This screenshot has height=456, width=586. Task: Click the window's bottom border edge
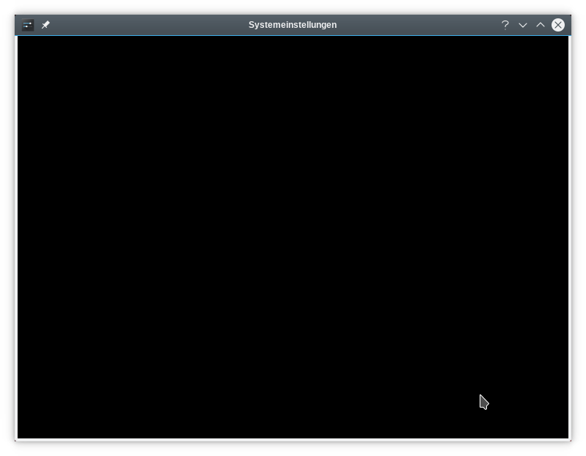tap(293, 440)
